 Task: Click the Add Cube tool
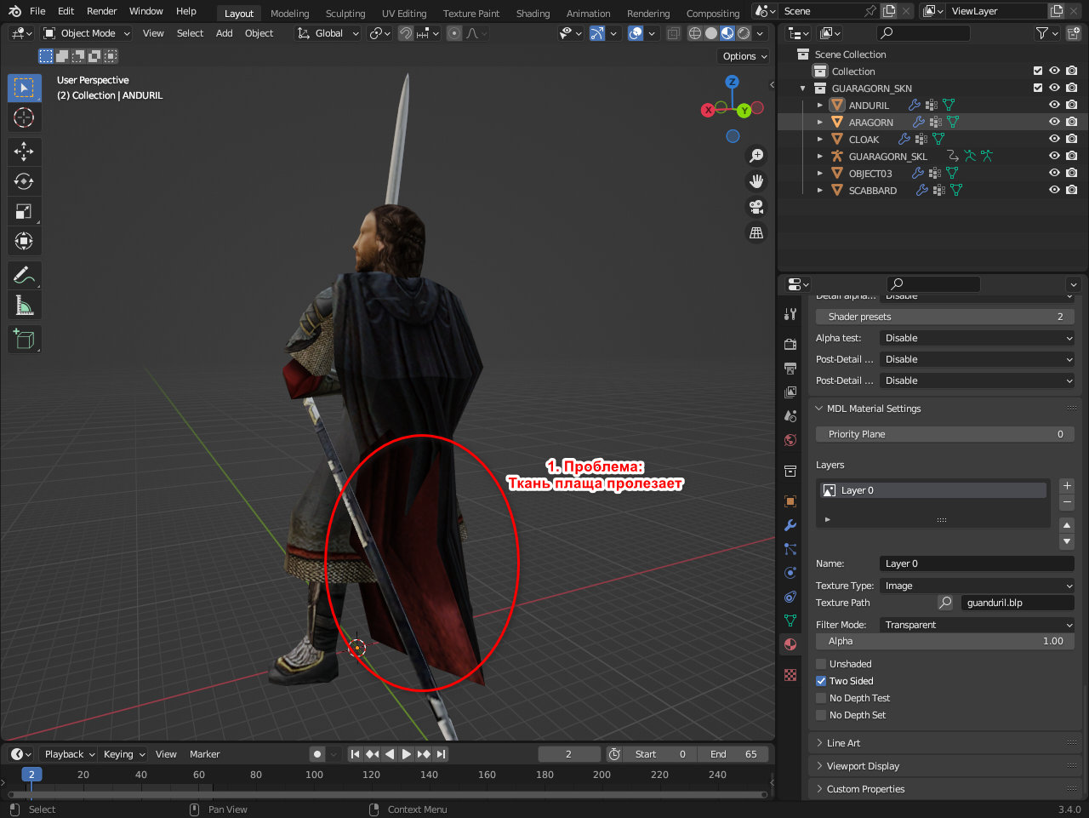(24, 339)
